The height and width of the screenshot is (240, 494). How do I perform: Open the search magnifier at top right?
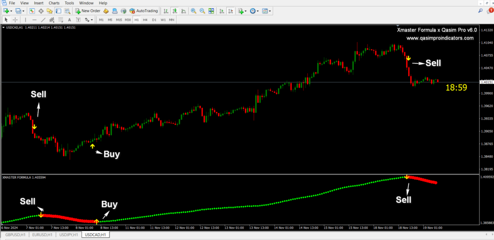[x=480, y=11]
